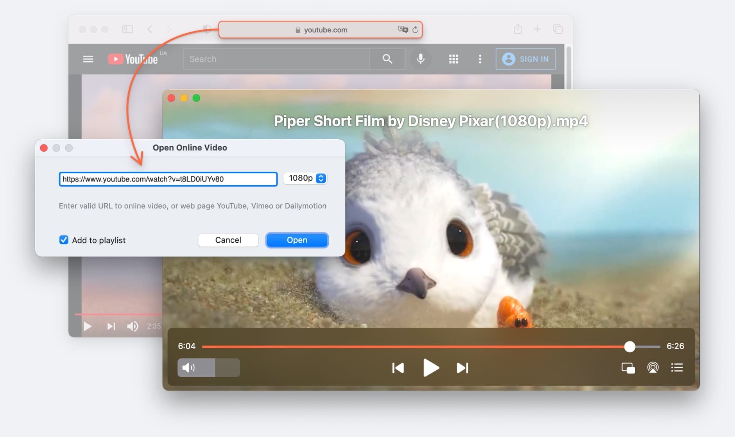Viewport: 735px width, 437px height.
Task: Mute the player volume speaker icon
Action: click(188, 368)
